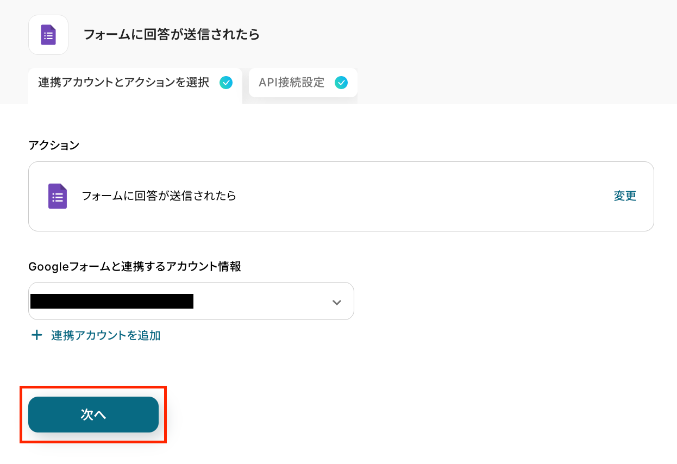Click the empty space right of the account name
The height and width of the screenshot is (464, 677).
coord(261,301)
